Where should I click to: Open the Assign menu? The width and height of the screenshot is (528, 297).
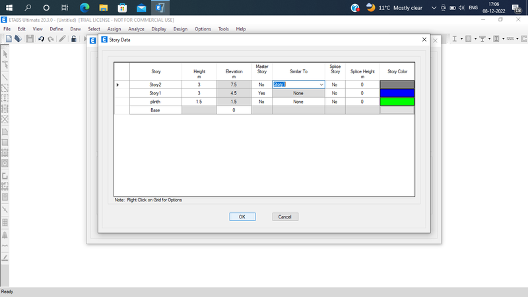point(114,29)
